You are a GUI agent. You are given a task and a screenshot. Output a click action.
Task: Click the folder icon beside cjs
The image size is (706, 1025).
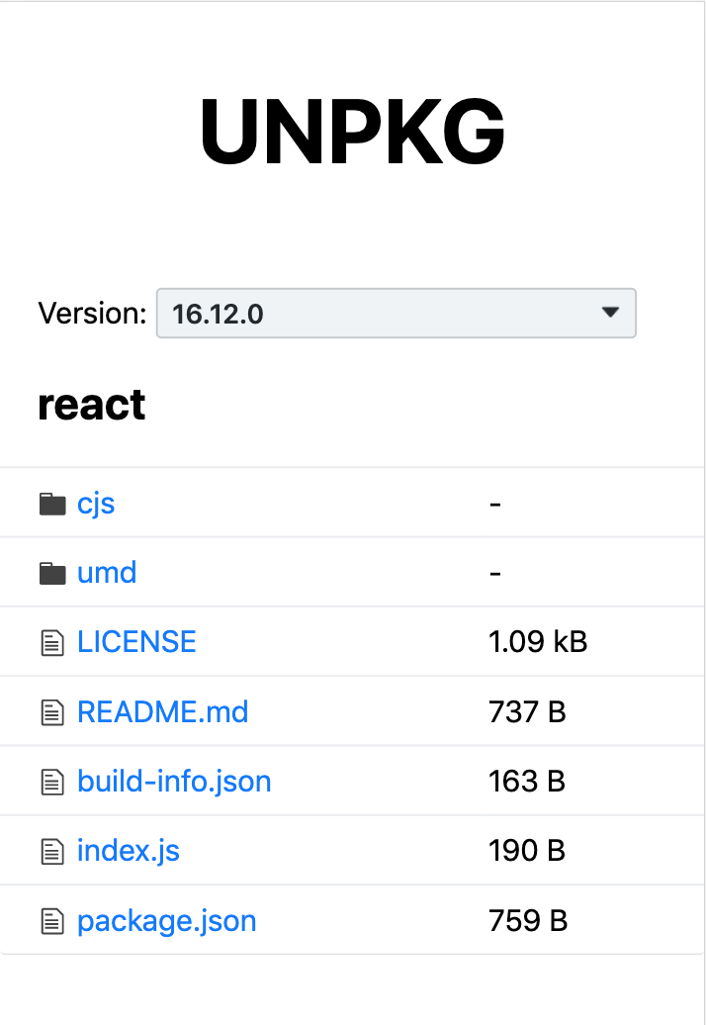click(x=52, y=504)
